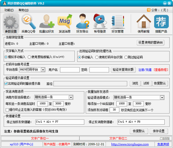The image size is (173, 148).
Task: Click the message delay minimum field 1000
Action: click(43, 104)
